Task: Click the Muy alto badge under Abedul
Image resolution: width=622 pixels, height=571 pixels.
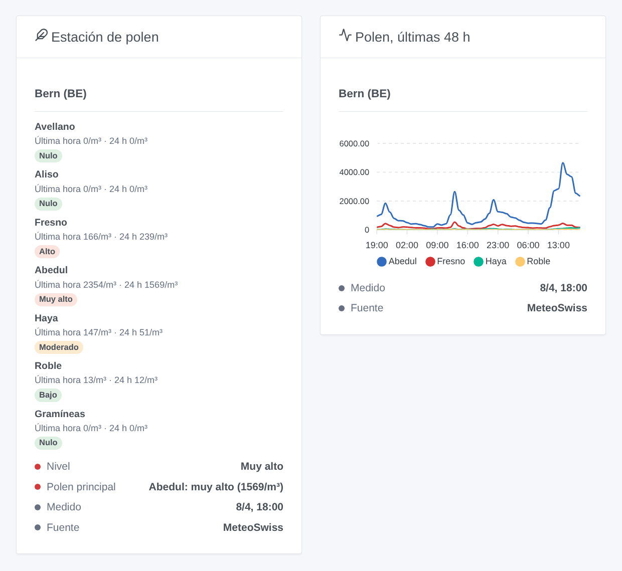Action: tap(56, 299)
